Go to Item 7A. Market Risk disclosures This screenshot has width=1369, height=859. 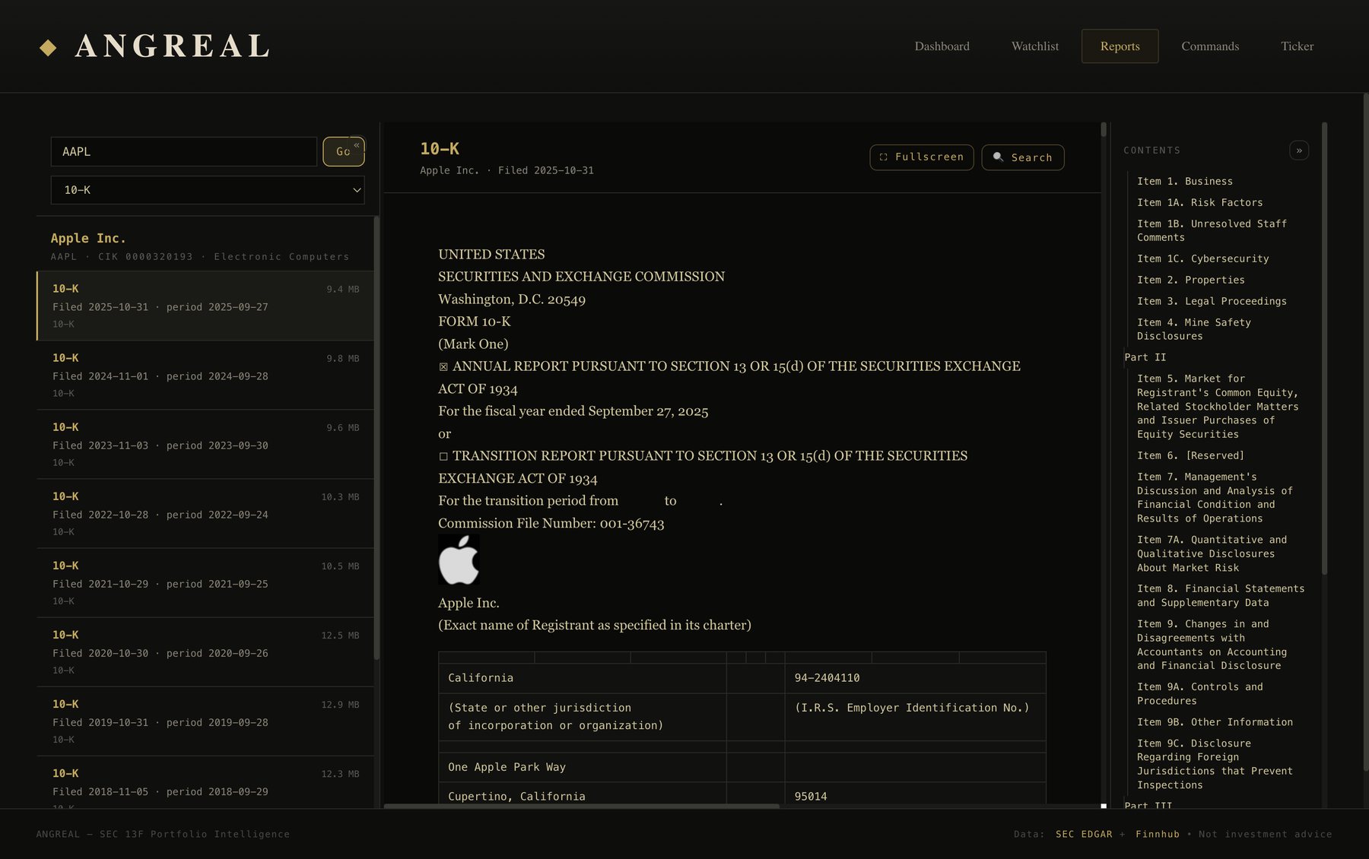coord(1212,553)
